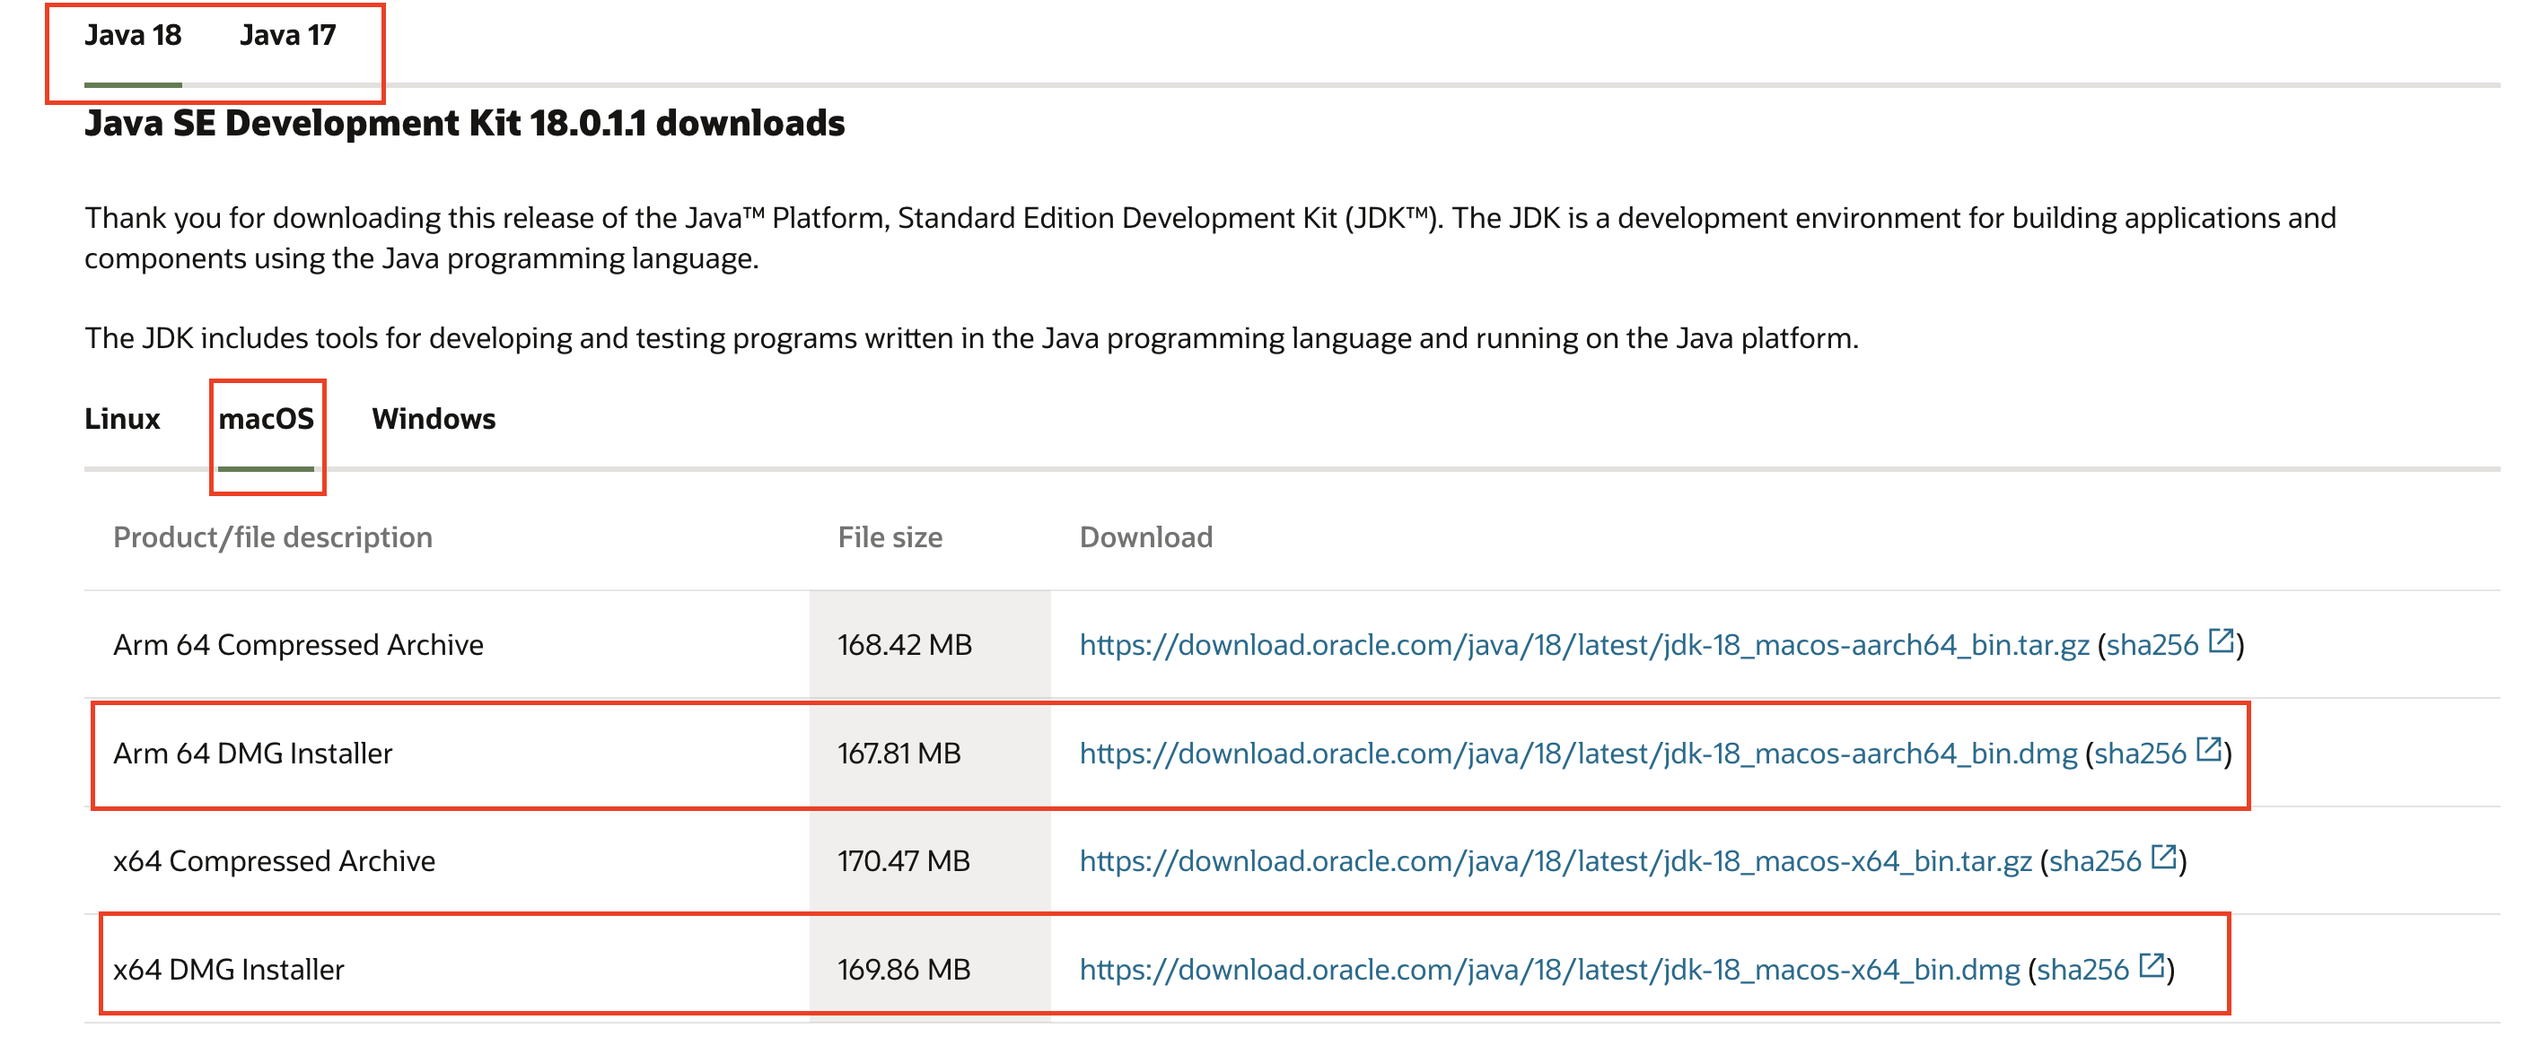The image size is (2542, 1046).
Task: Open sha256 link for x64 Compressed Archive
Action: [x=2094, y=861]
